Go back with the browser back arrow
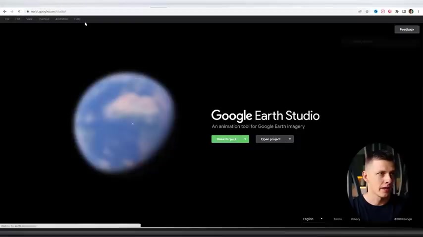This screenshot has width=423, height=237. tap(5, 11)
